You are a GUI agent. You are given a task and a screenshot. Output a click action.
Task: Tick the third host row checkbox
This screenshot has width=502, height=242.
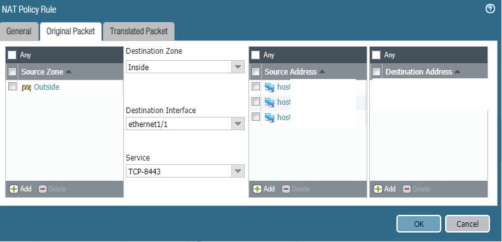point(255,117)
